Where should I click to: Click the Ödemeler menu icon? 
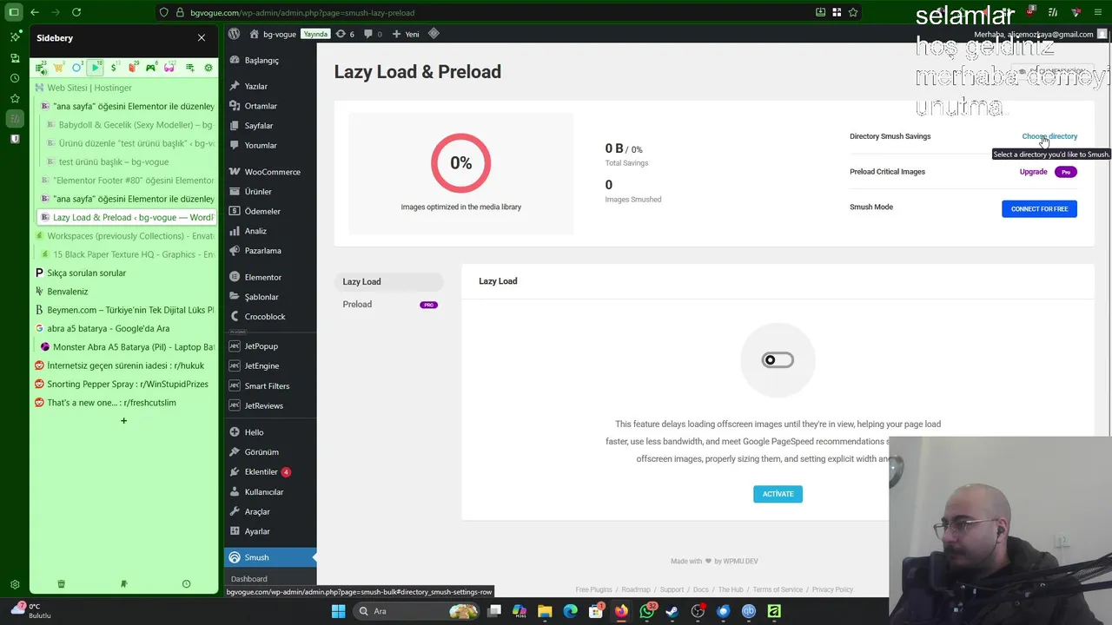coord(235,211)
